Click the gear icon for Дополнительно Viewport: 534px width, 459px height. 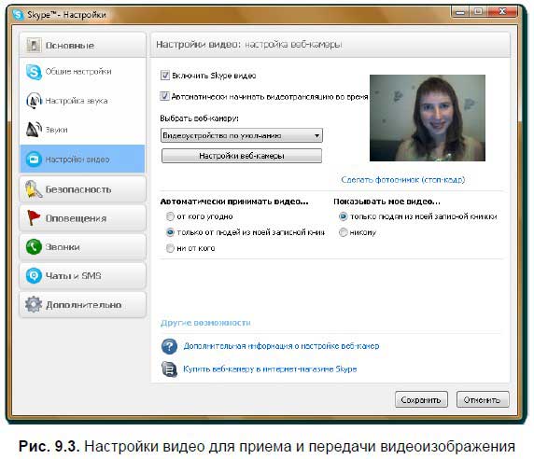point(34,304)
